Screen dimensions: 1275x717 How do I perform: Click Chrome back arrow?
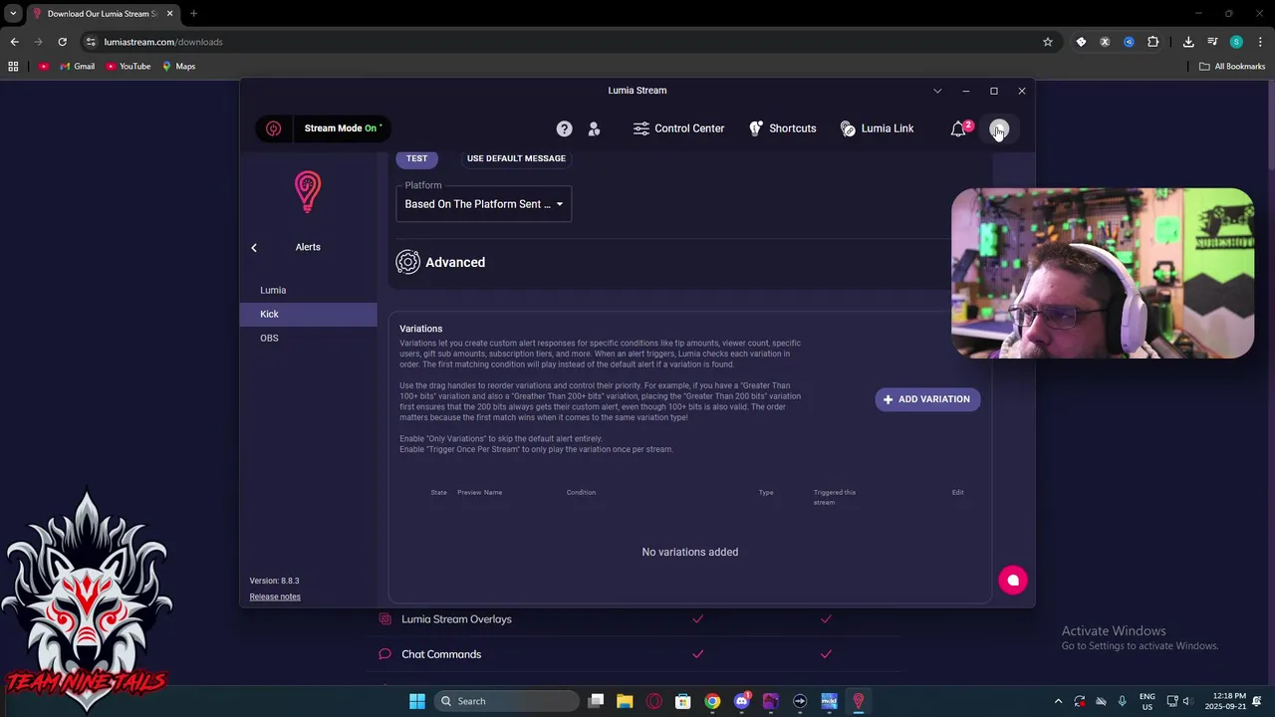click(x=14, y=42)
